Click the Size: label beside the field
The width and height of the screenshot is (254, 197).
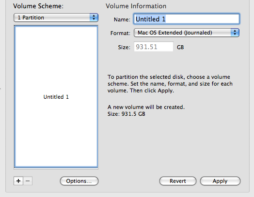point(124,47)
